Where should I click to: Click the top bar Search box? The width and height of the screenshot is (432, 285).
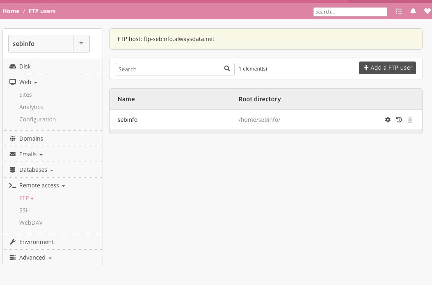pyautogui.click(x=350, y=12)
